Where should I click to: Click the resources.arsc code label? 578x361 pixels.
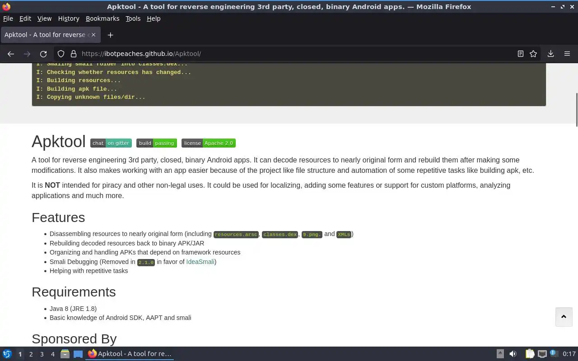[236, 234]
